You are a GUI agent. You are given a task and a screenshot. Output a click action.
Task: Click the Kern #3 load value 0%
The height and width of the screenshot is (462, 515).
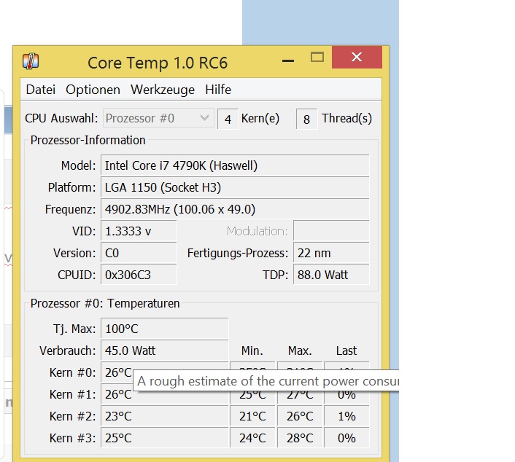[346, 438]
